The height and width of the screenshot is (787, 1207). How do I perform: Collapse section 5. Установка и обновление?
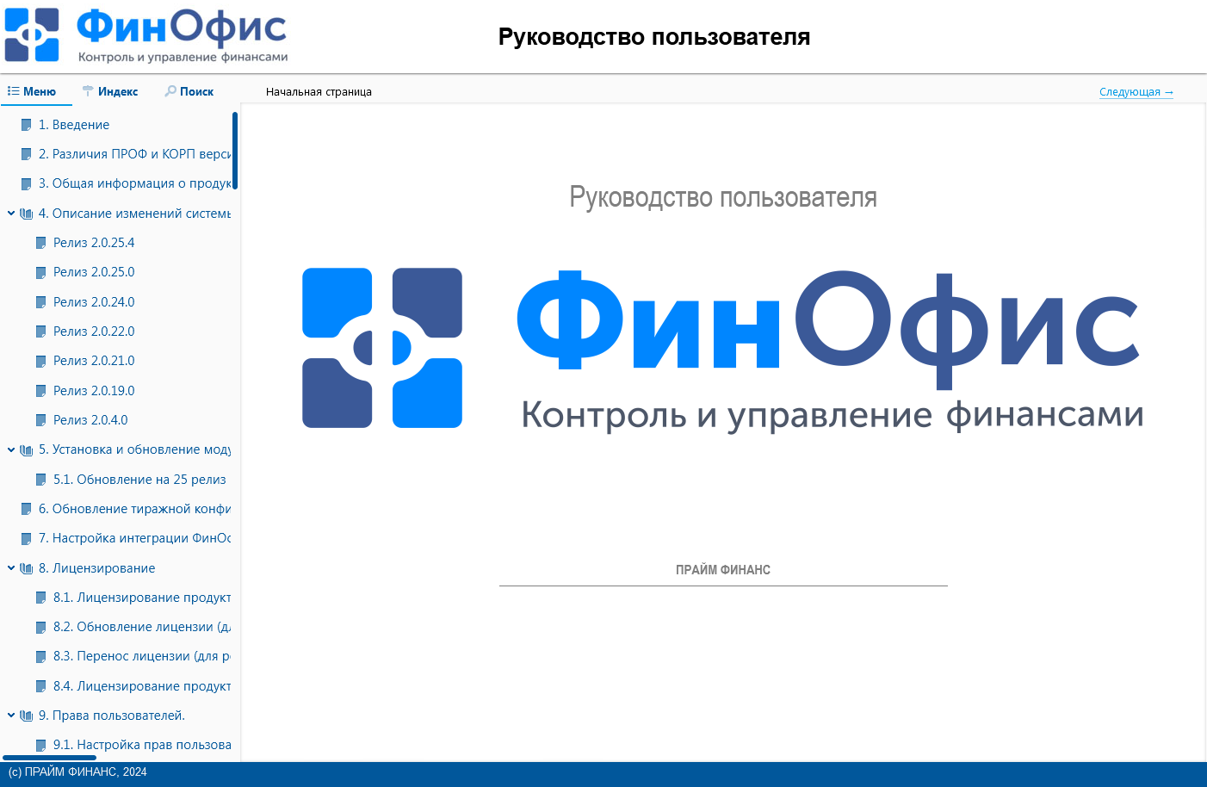click(x=11, y=449)
